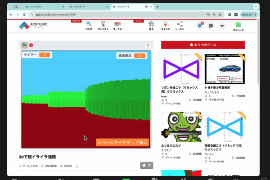Screen dimensions: 270x180
Task: Close the first アルスタジオ tab
Action: tap(63, 7)
